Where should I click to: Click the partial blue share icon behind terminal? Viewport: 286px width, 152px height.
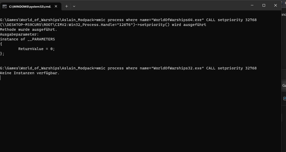coord(284,98)
